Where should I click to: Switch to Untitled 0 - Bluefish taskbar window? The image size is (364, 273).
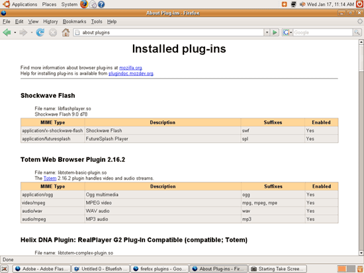tap(101, 269)
